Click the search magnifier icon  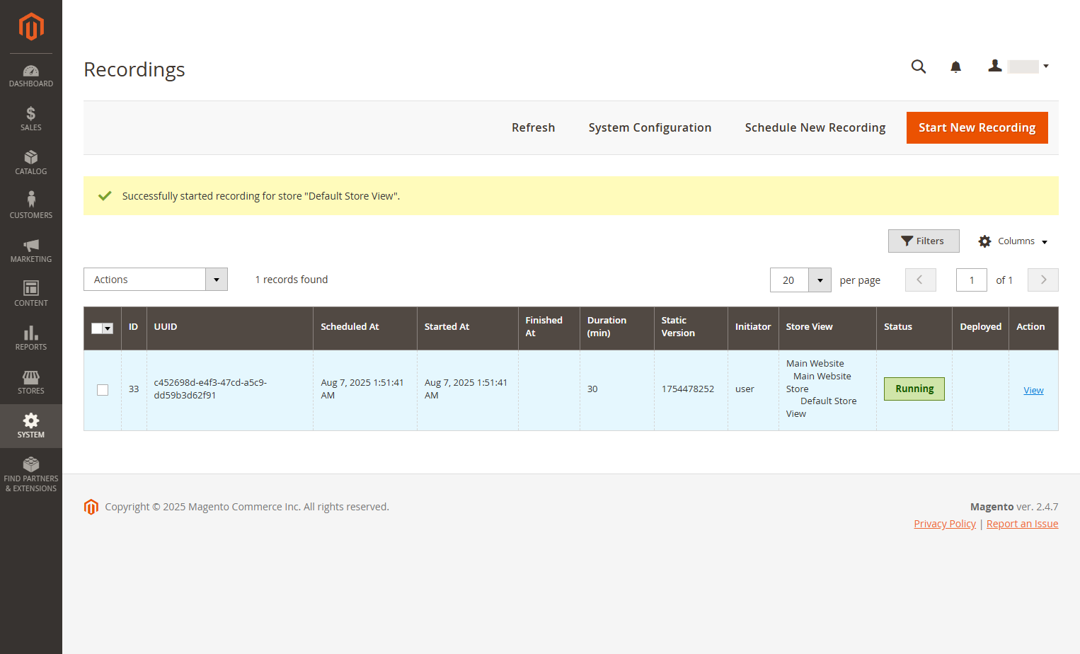pos(919,67)
